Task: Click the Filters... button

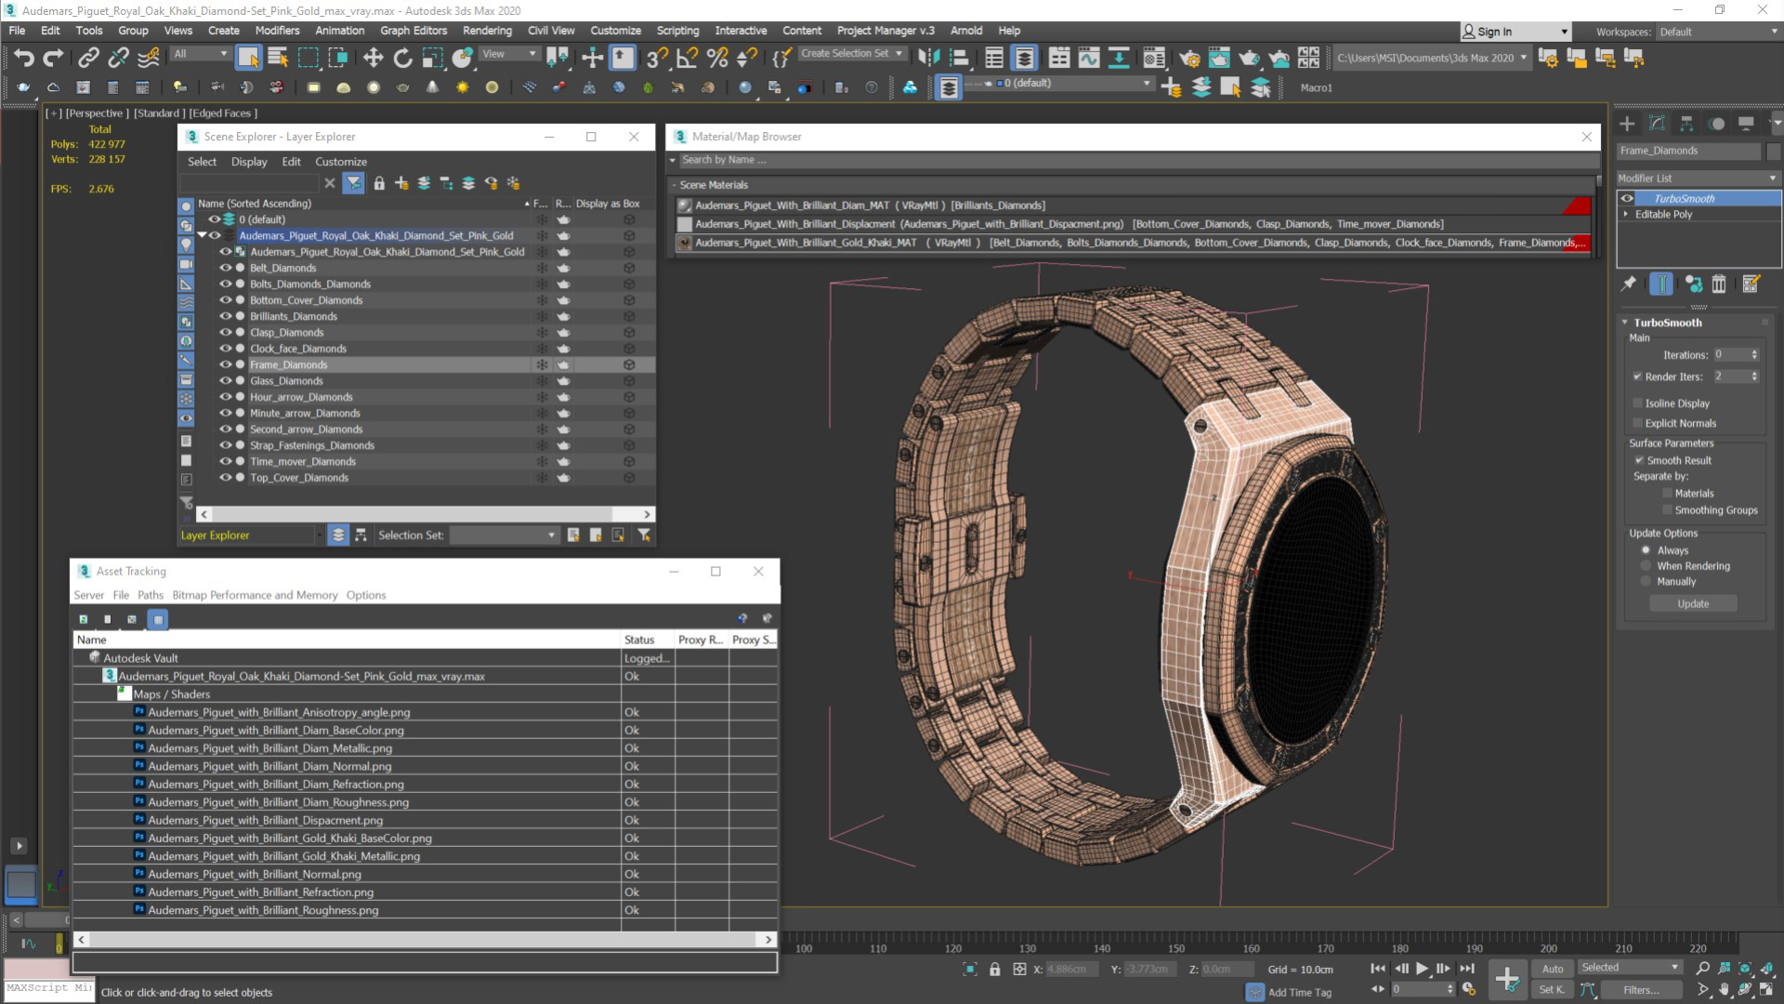Action: [x=1641, y=990]
